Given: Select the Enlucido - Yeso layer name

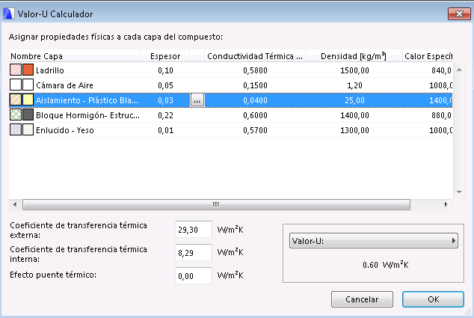Looking at the screenshot, I should pos(65,130).
